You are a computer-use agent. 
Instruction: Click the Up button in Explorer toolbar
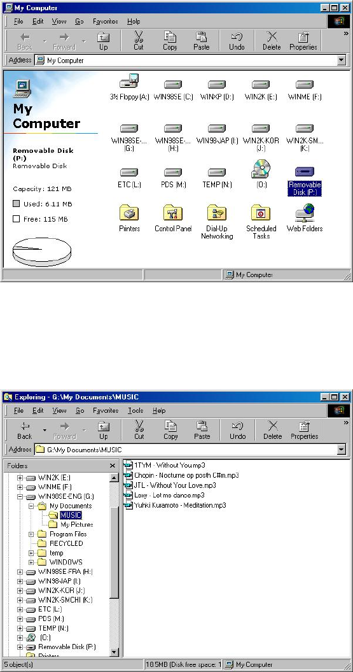(104, 430)
